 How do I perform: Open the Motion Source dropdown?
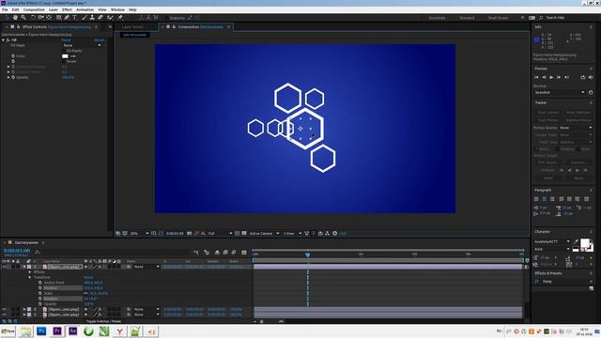[x=576, y=128]
